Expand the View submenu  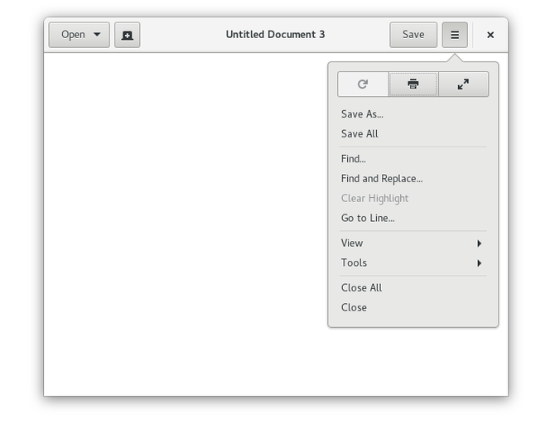tap(413, 243)
